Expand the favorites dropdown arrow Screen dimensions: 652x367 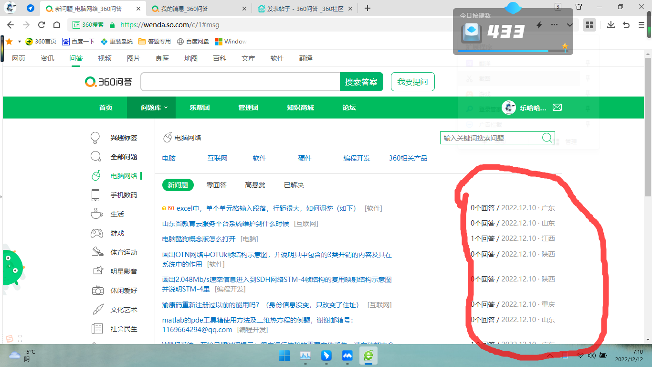20,42
